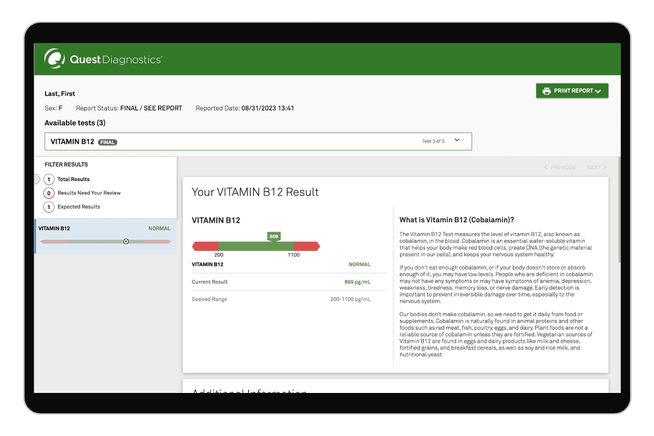Click the right chevron beside Next
This screenshot has width=654, height=436.
[x=604, y=167]
